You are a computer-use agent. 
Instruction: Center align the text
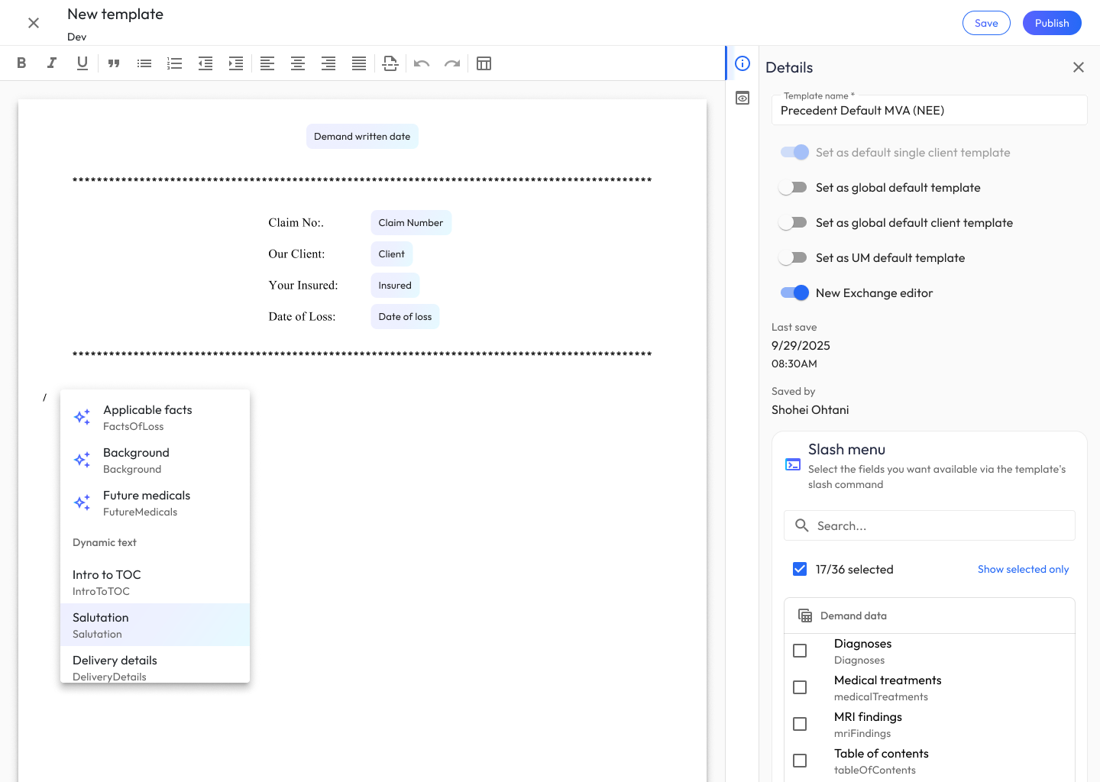click(x=298, y=63)
